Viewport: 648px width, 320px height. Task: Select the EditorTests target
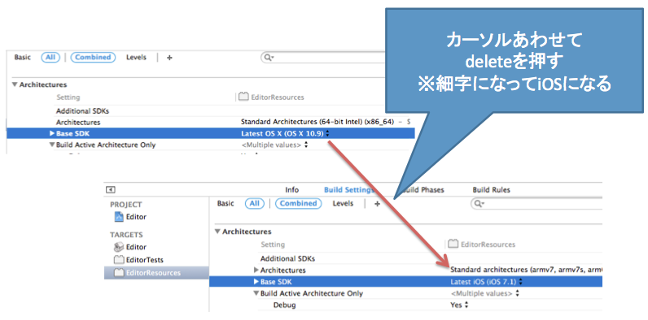[138, 260]
